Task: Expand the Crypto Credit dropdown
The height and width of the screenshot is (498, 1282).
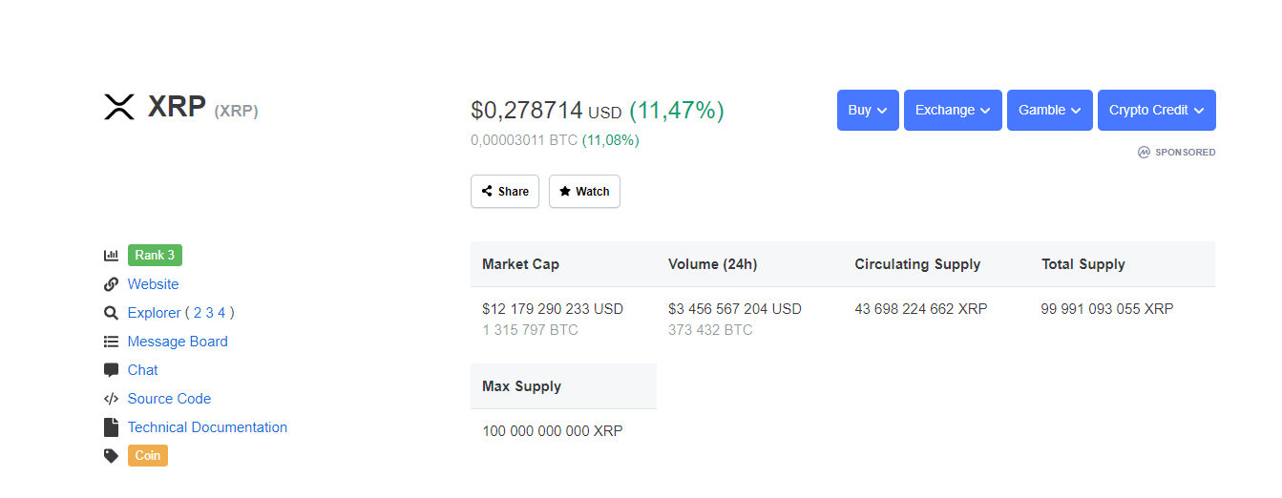Action: 1157,110
